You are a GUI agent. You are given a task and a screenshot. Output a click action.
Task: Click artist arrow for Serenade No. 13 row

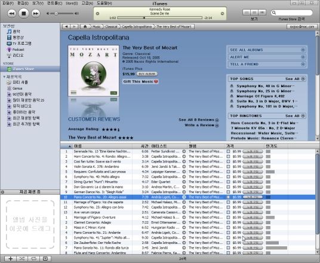coord(184,151)
